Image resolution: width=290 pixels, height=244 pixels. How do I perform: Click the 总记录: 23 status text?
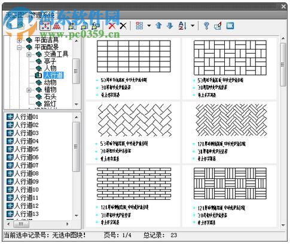coord(160,236)
